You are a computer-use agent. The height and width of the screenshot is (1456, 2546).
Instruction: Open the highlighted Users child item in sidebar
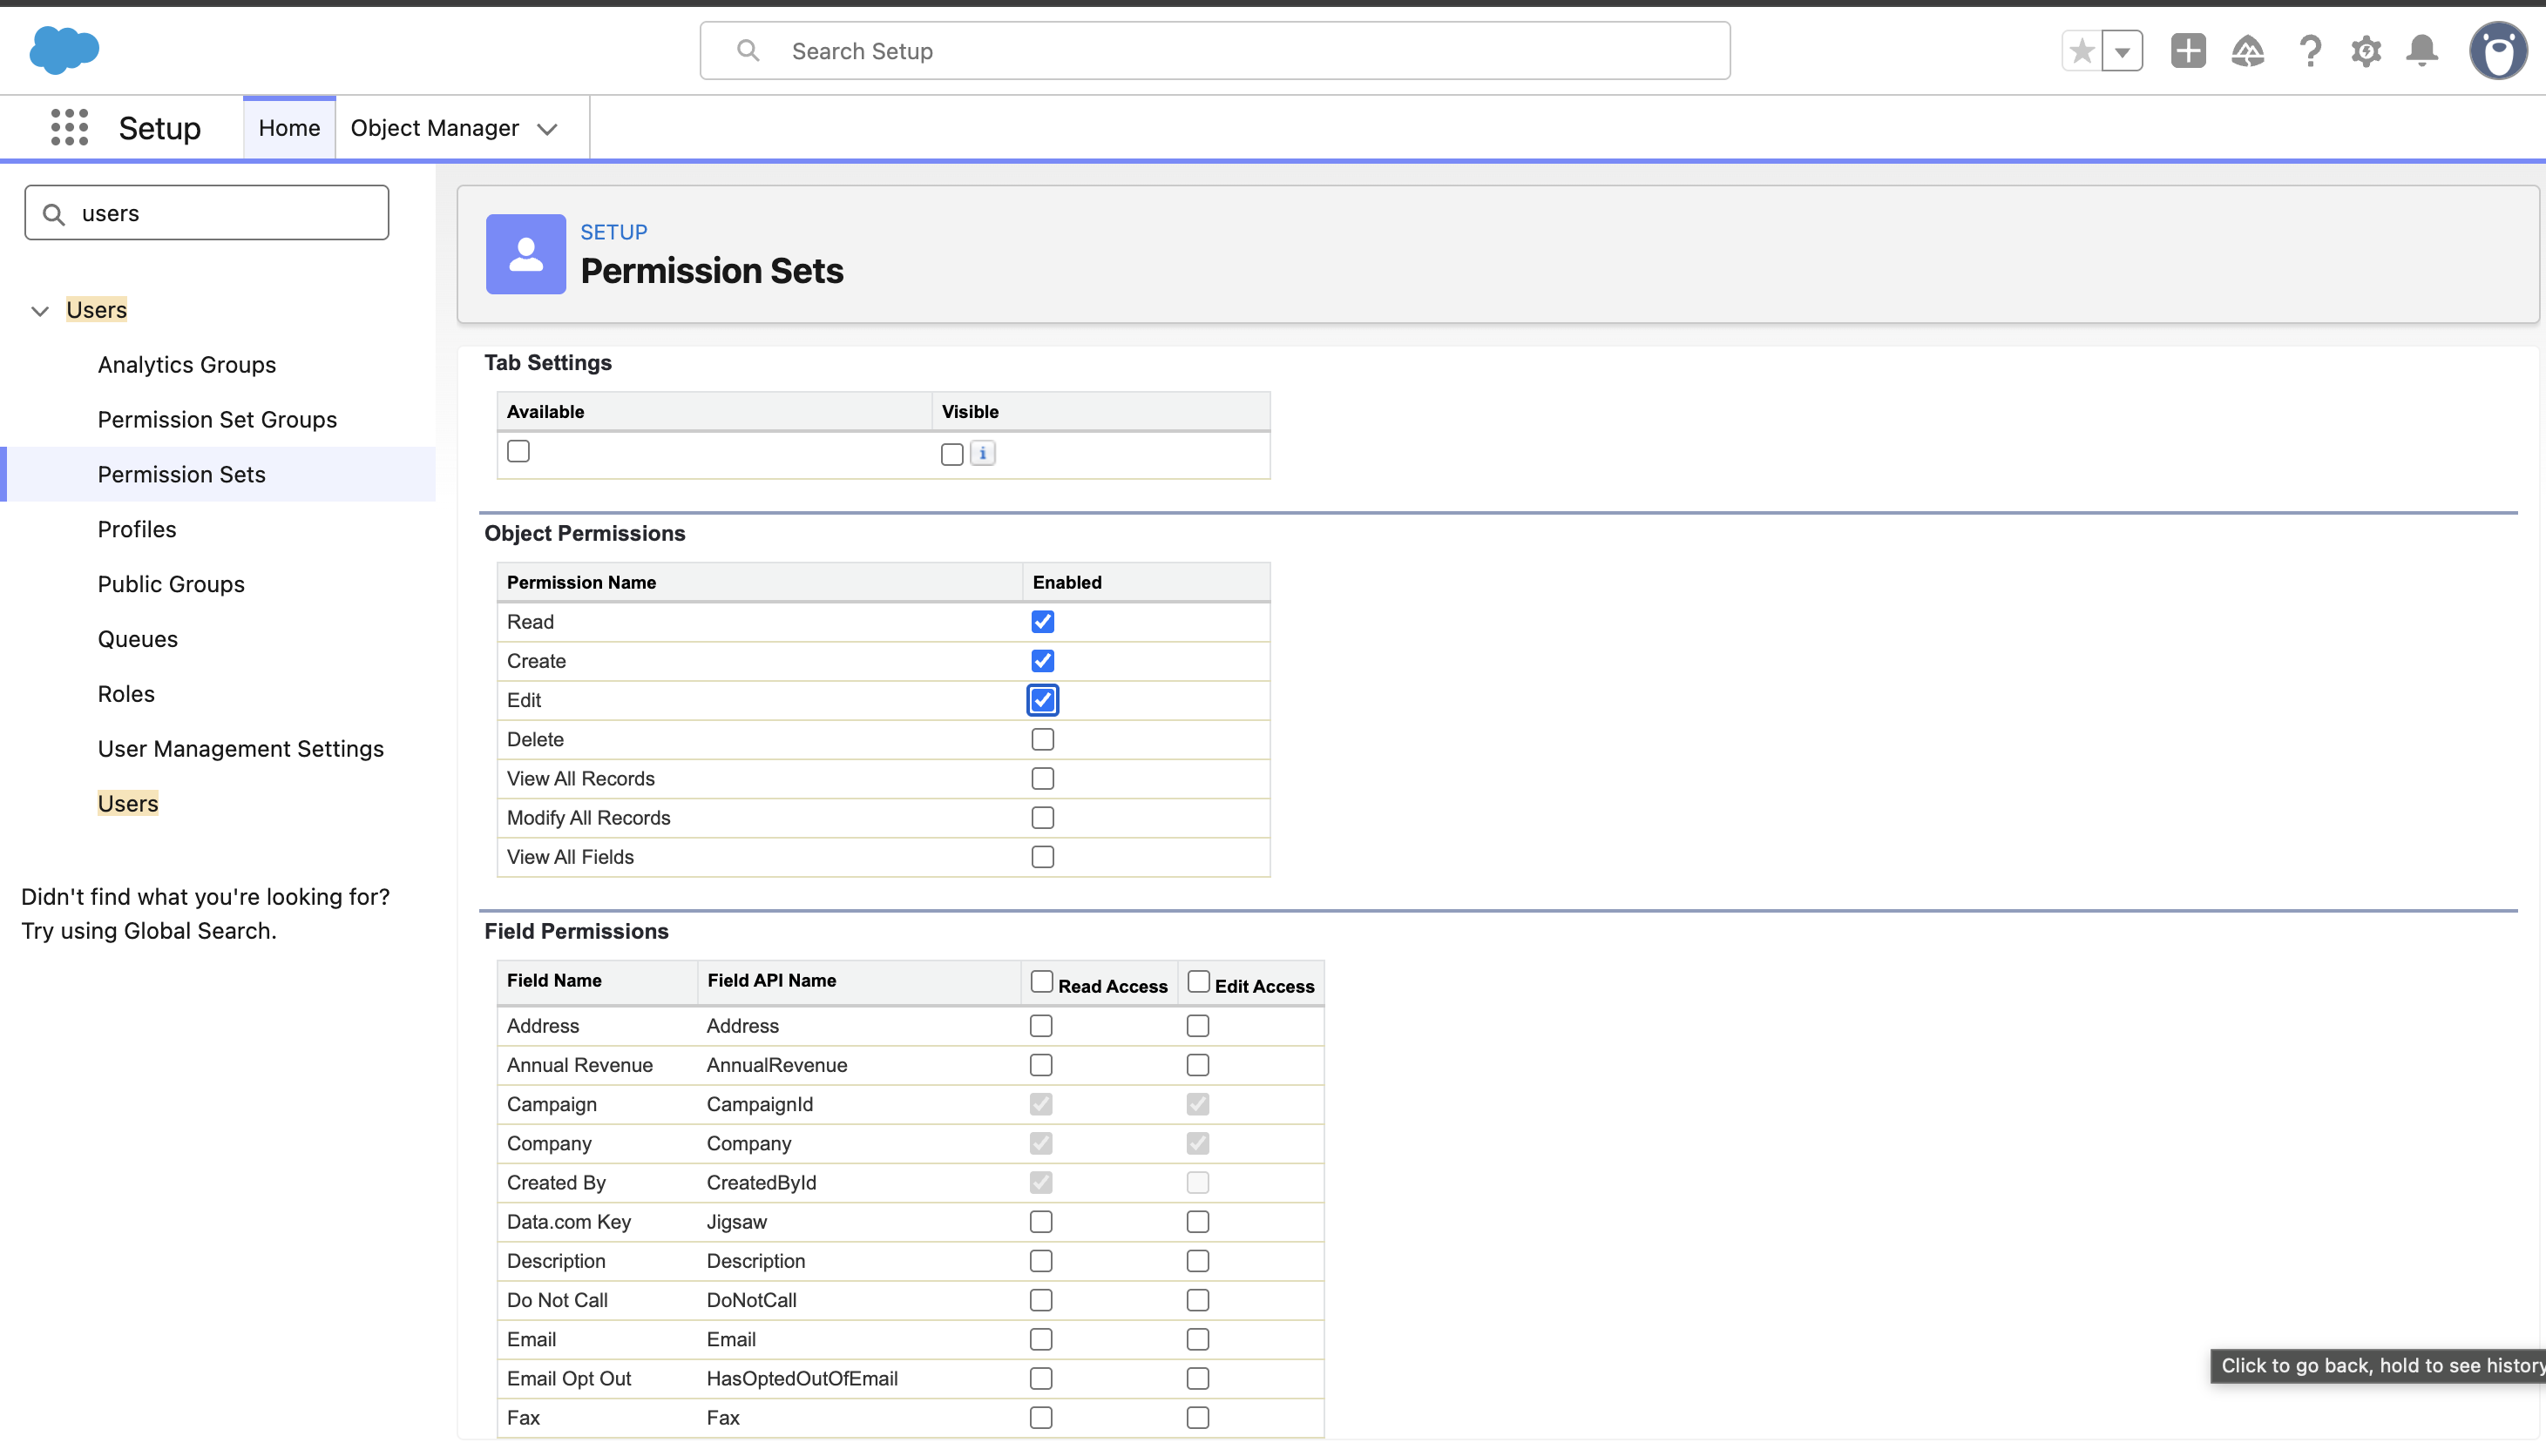pyautogui.click(x=128, y=804)
